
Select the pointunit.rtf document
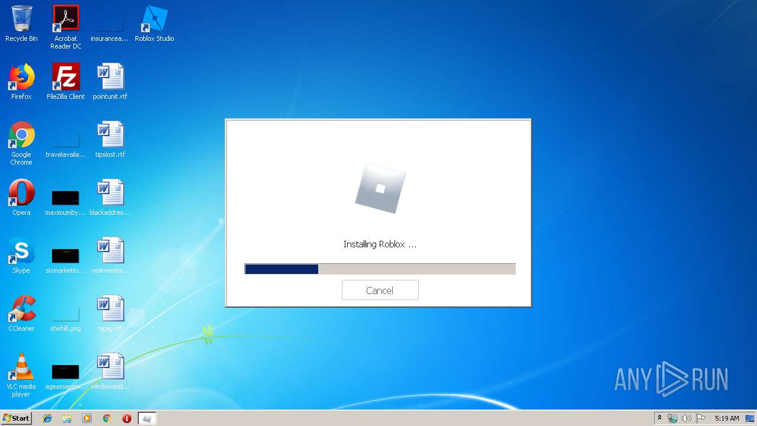pyautogui.click(x=110, y=82)
